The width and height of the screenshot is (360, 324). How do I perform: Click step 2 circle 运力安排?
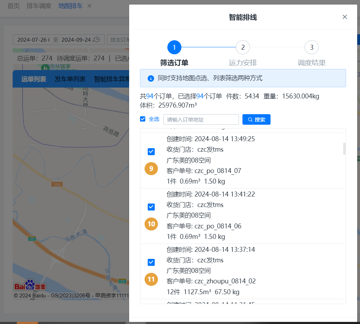pos(243,47)
